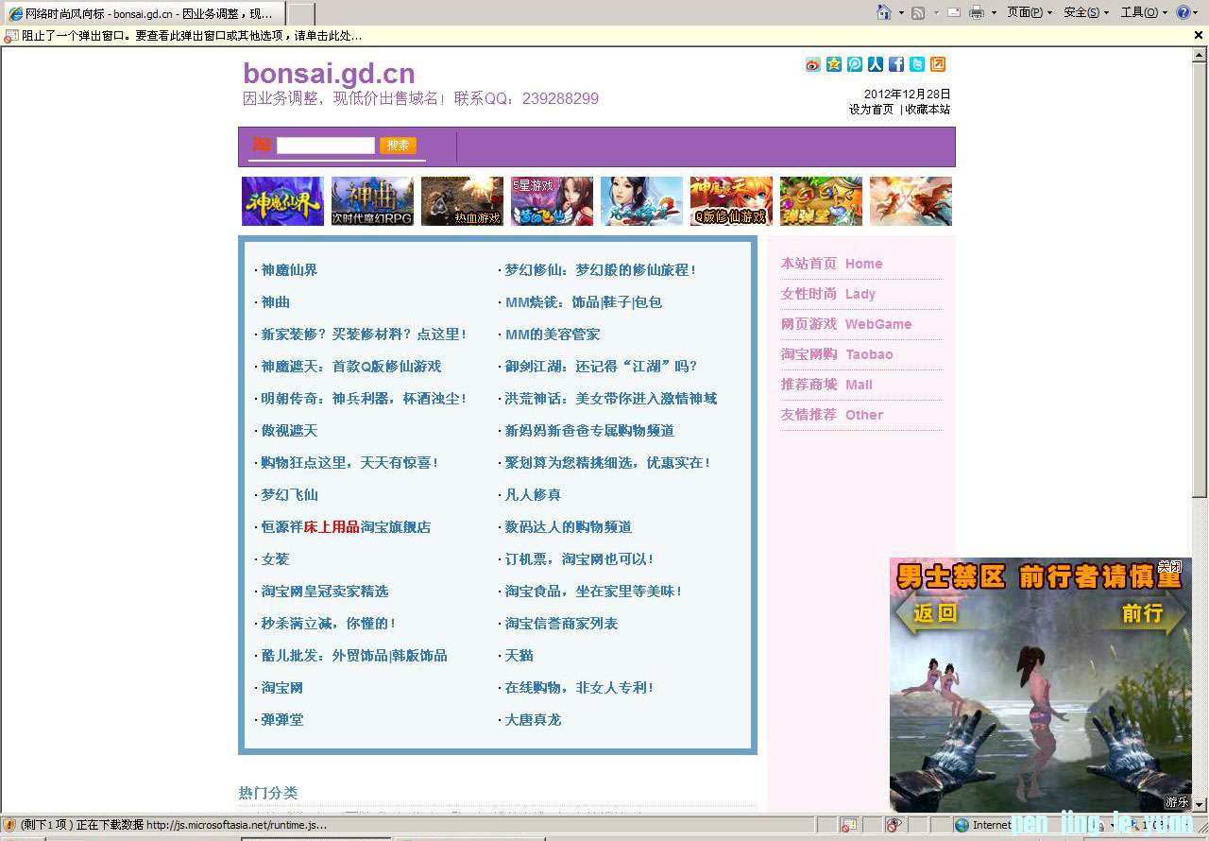Share via Renren icon

876,64
